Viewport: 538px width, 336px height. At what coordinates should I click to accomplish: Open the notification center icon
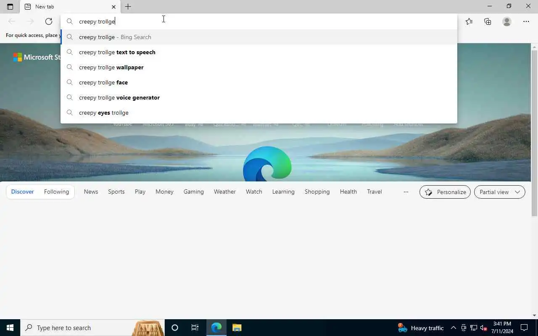(x=524, y=328)
